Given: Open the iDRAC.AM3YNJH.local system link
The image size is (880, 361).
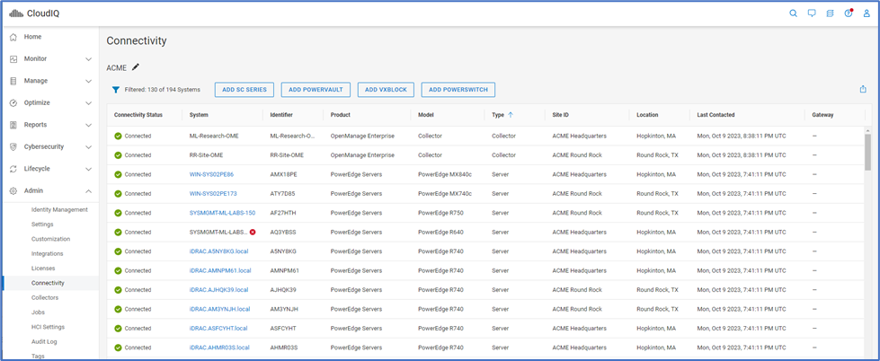Looking at the screenshot, I should pyautogui.click(x=220, y=309).
